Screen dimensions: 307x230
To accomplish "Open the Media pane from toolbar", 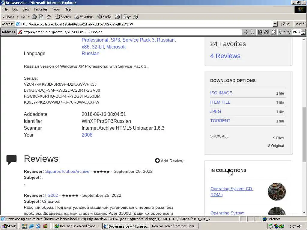I will 105,17.
